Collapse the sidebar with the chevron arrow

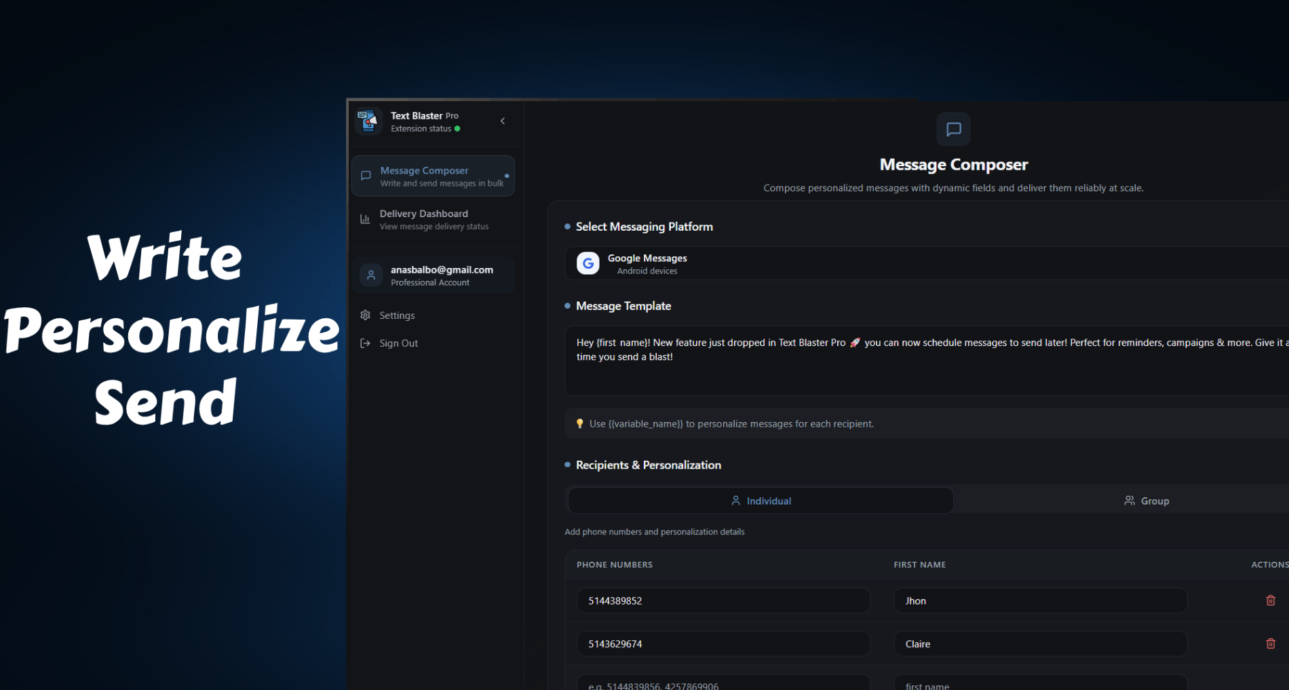pos(503,121)
